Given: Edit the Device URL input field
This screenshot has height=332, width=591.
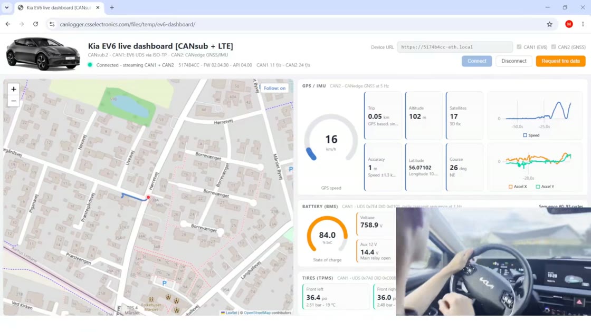Looking at the screenshot, I should point(454,47).
